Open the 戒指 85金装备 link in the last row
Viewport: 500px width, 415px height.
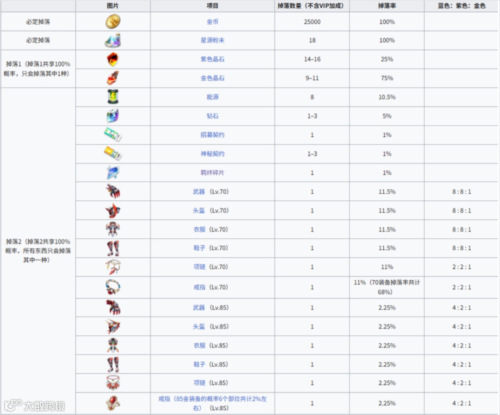[212, 403]
